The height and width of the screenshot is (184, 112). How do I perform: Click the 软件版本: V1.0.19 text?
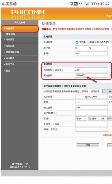pos(20,167)
